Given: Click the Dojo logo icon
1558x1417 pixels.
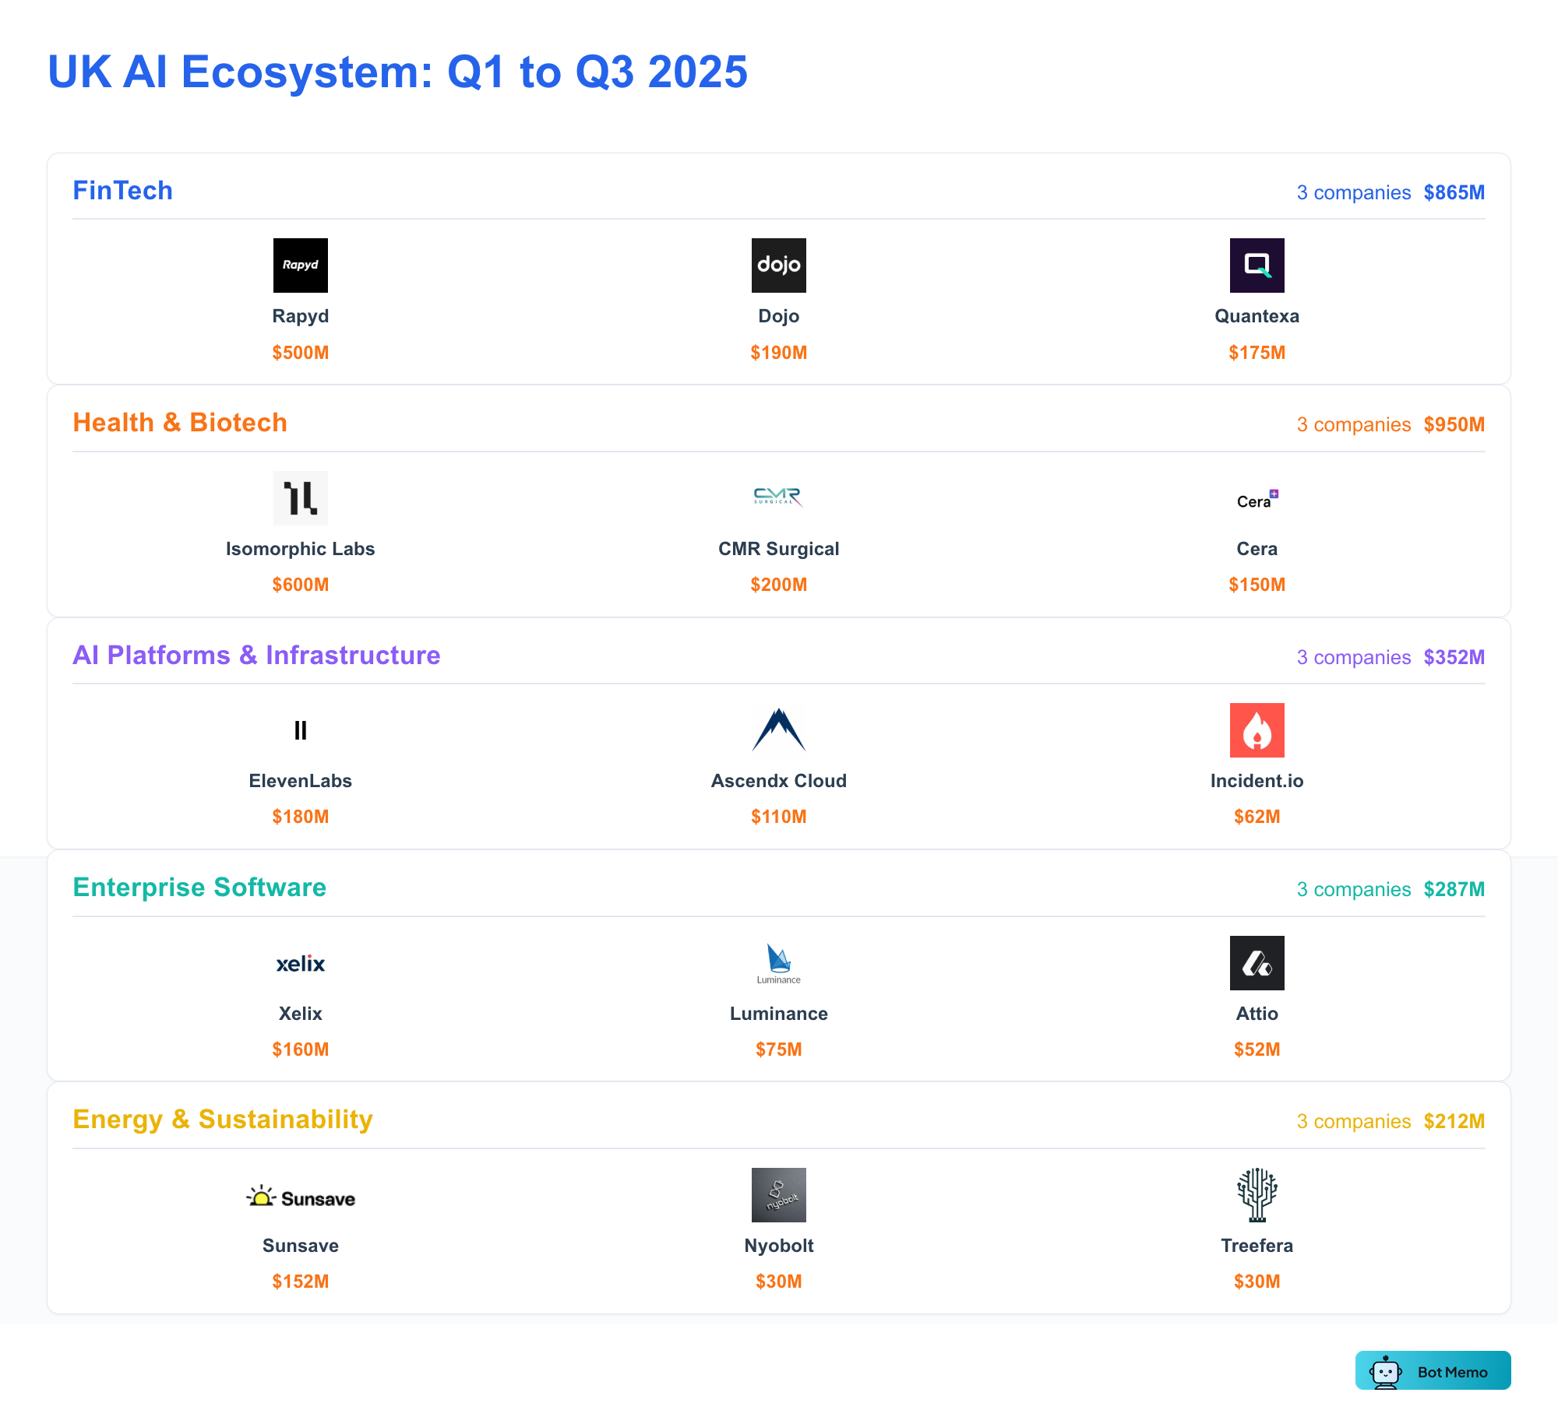Looking at the screenshot, I should pos(778,265).
